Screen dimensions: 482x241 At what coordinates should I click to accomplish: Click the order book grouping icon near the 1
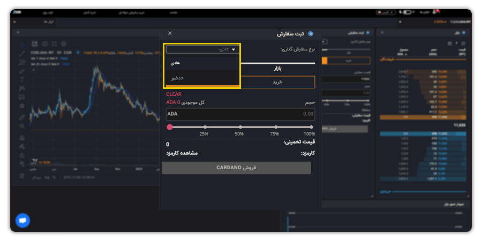(x=464, y=44)
